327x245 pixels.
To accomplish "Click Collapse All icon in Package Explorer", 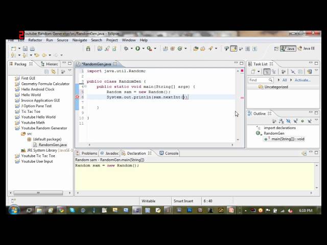I will pos(46,71).
